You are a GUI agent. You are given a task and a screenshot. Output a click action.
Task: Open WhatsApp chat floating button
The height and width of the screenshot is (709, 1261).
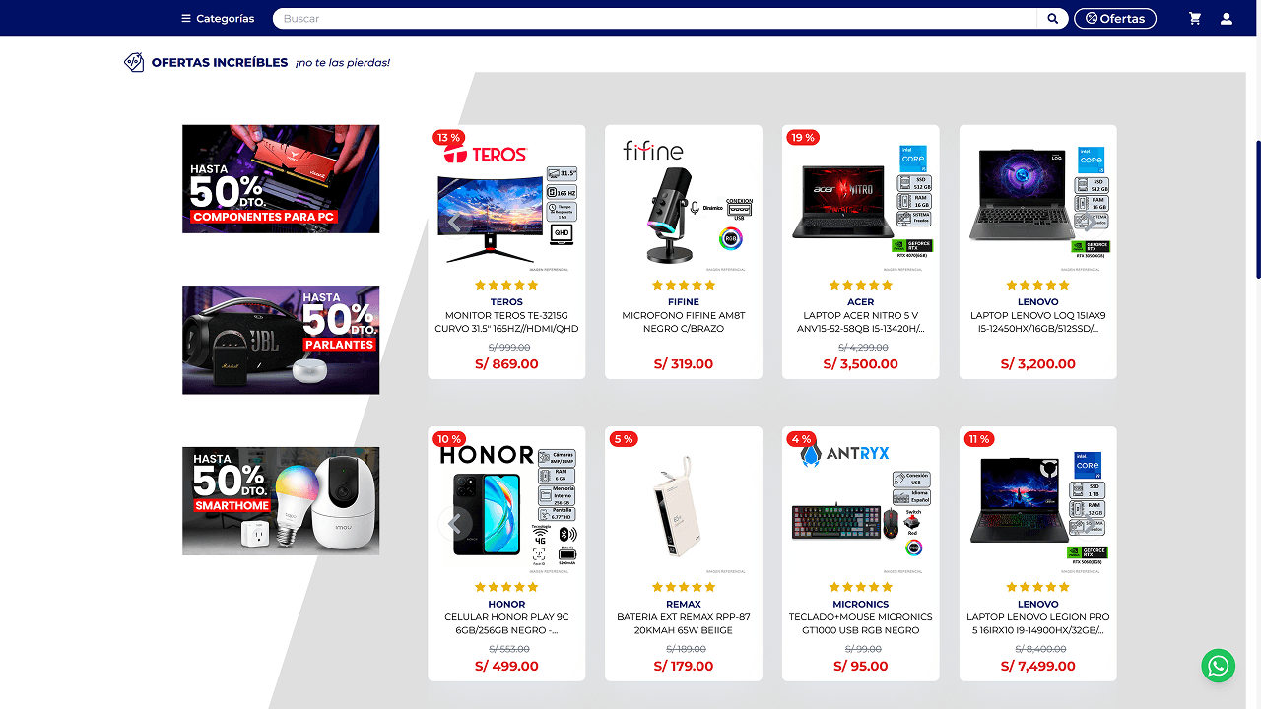(1219, 666)
